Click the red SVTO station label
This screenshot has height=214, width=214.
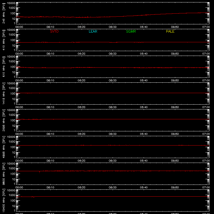pos(54,31)
